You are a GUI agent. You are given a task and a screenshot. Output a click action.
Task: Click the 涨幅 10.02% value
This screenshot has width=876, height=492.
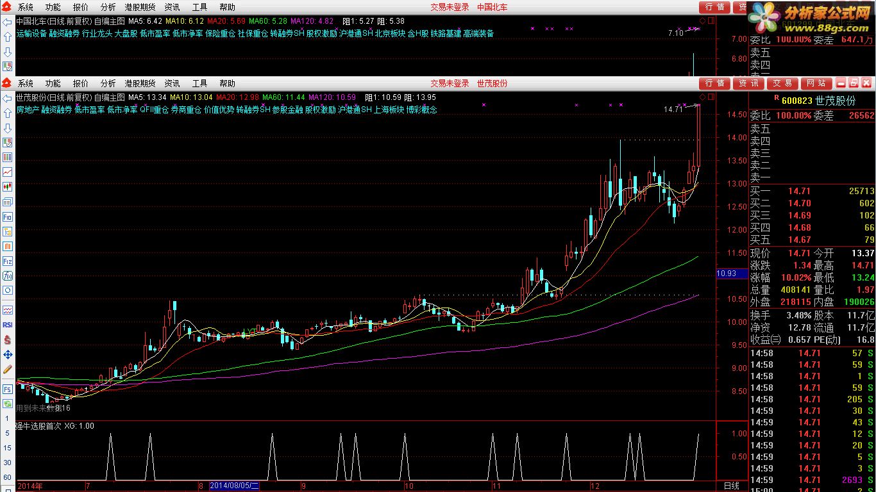tap(795, 277)
